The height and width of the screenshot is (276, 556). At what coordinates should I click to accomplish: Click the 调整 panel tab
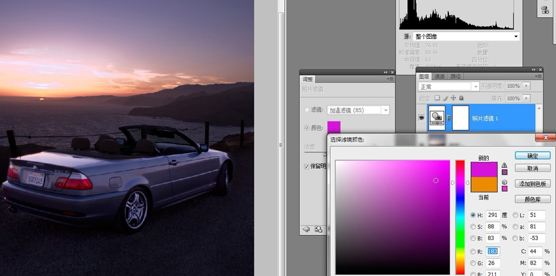(x=307, y=80)
